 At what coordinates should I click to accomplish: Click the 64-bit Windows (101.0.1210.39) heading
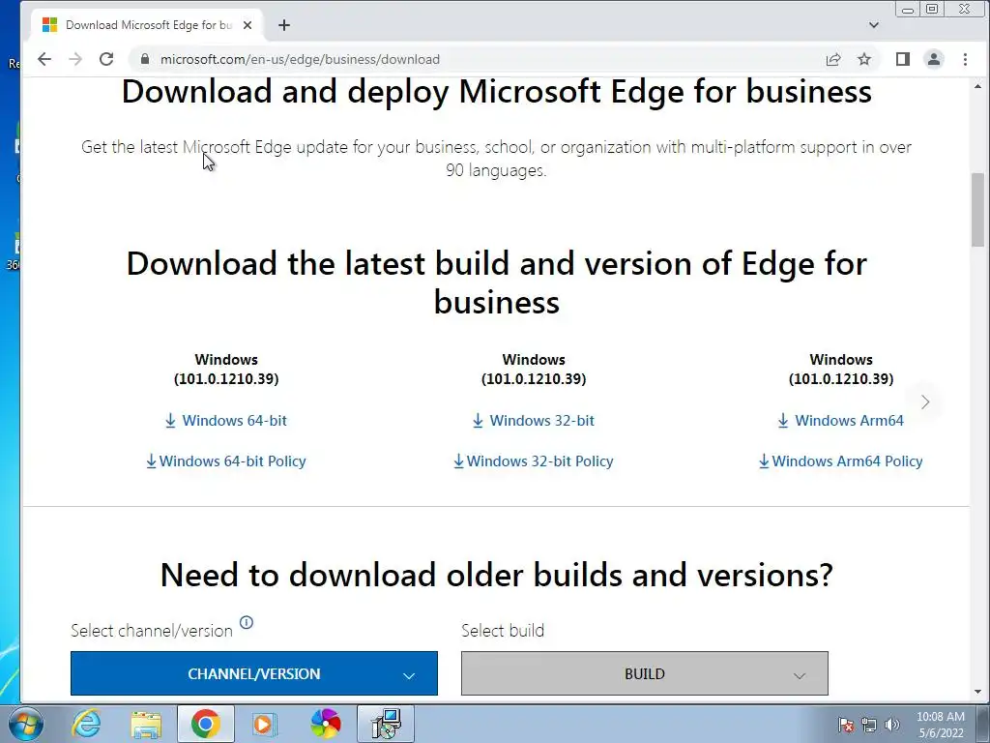[226, 369]
